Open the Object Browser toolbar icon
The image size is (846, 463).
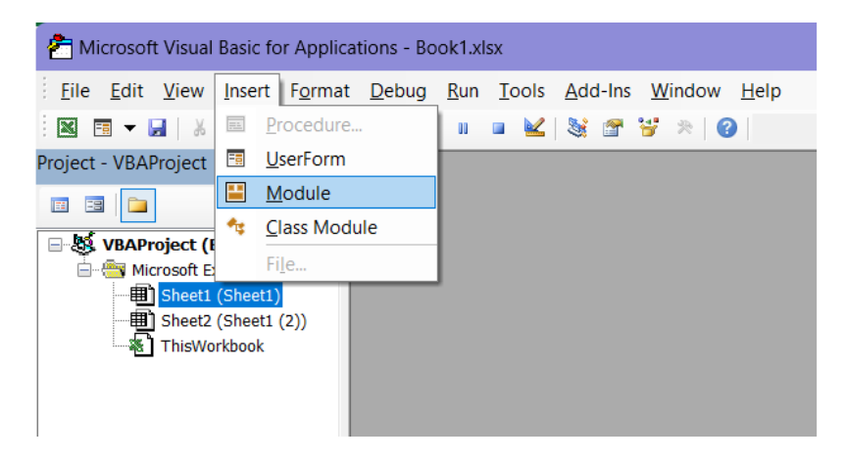click(648, 128)
